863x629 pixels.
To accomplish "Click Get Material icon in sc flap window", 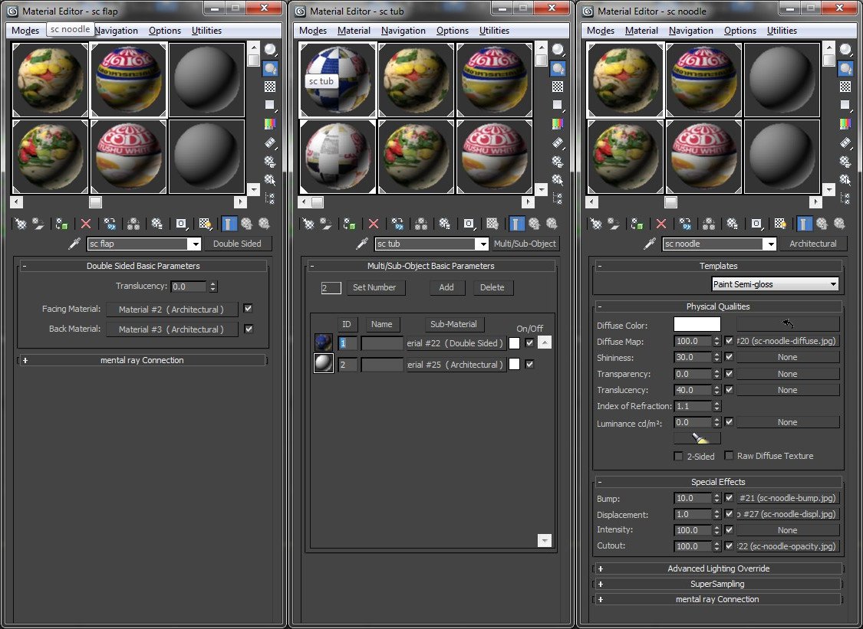I will click(21, 224).
